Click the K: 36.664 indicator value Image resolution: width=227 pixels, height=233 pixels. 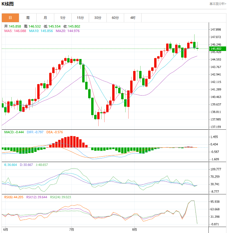click(10, 165)
